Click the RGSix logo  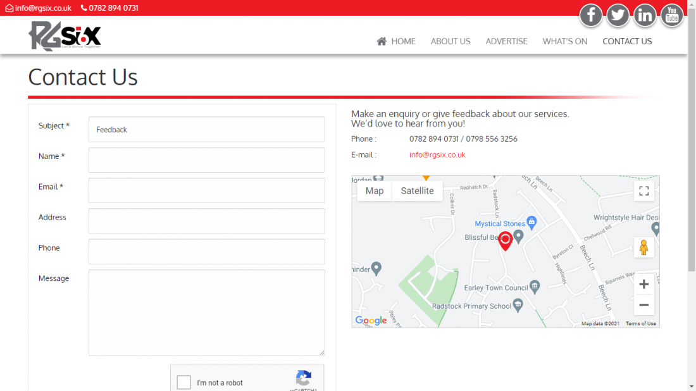coord(65,36)
